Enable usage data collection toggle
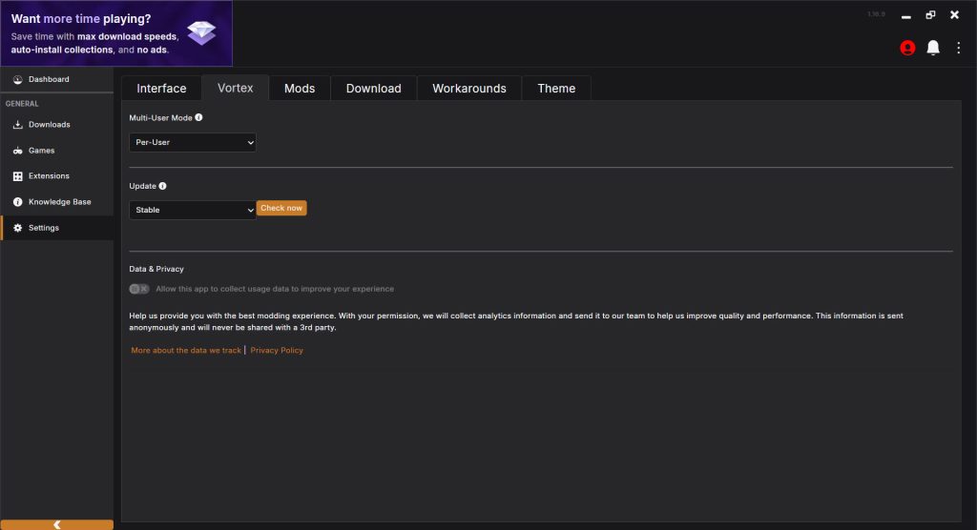The width and height of the screenshot is (977, 530). [x=139, y=289]
